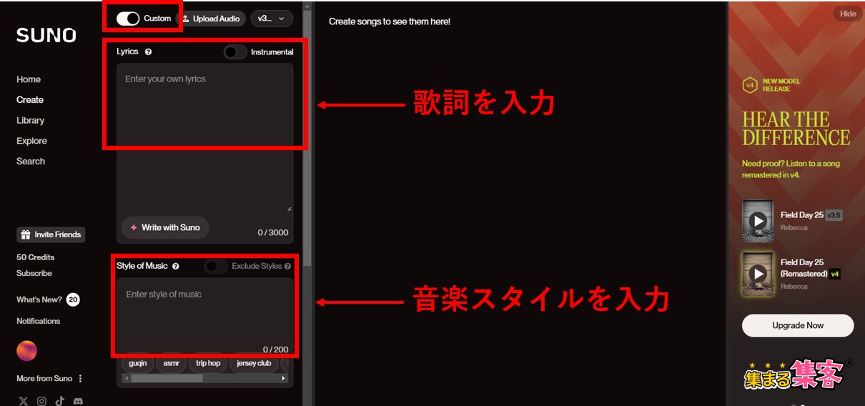
Task: Select the guqin style tag
Action: (137, 363)
